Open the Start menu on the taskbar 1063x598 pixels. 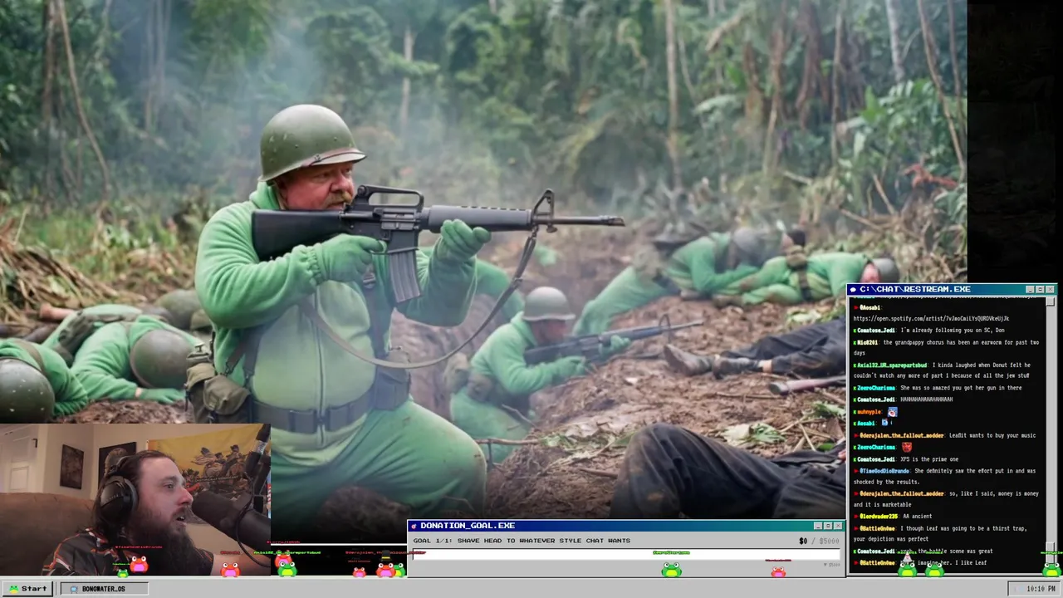(27, 588)
